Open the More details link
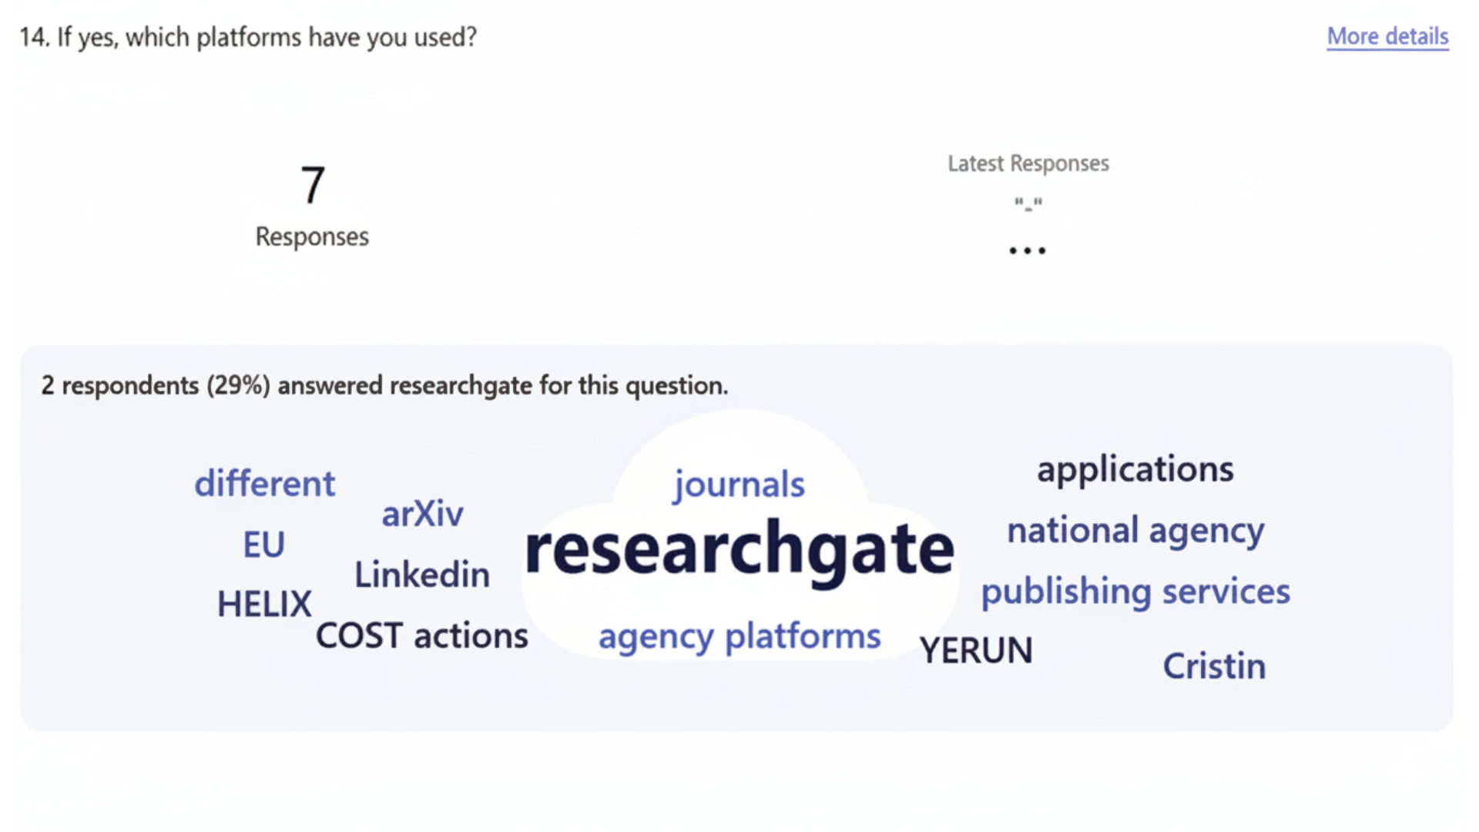The image size is (1479, 832). [1387, 36]
